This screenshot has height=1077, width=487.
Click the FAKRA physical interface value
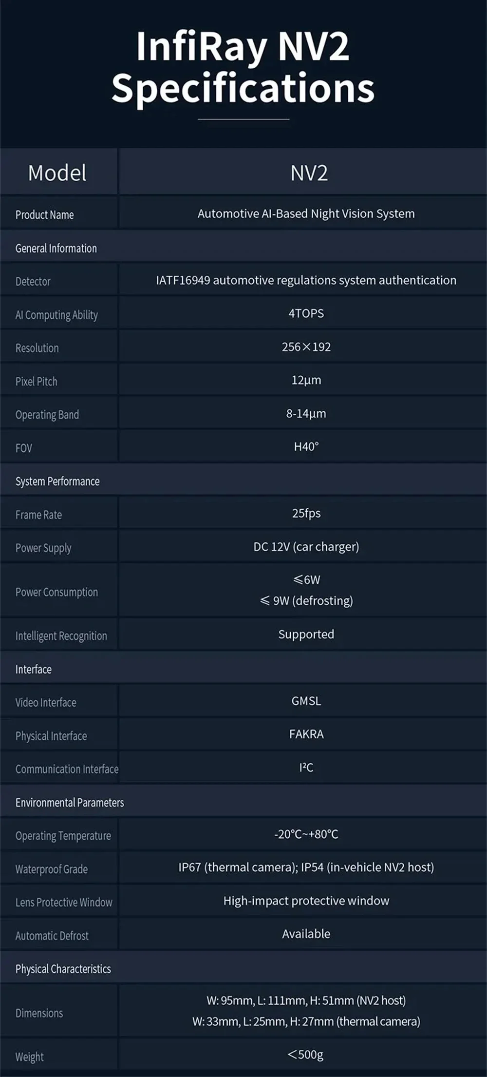(x=306, y=734)
